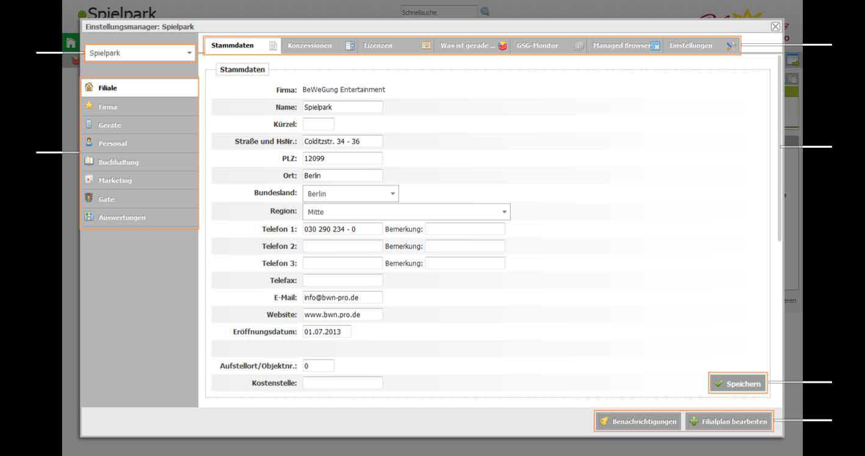Image resolution: width=865 pixels, height=456 pixels.
Task: Click the search magnifier beside Schnellsuche
Action: point(485,12)
